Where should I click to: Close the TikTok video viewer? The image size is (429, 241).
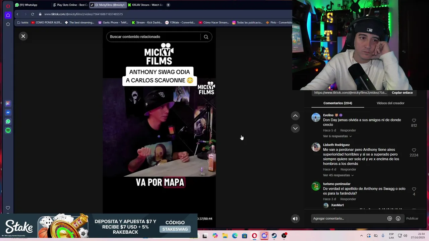pyautogui.click(x=23, y=36)
